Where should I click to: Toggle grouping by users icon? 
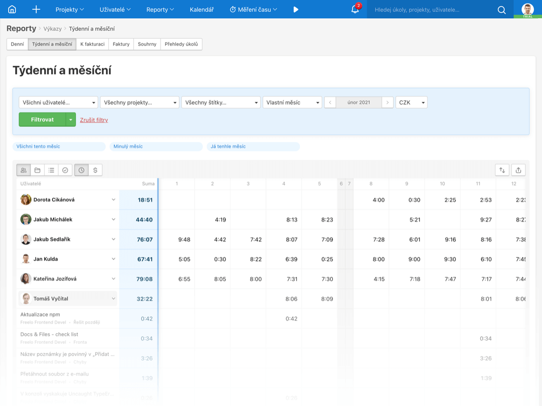coord(24,170)
